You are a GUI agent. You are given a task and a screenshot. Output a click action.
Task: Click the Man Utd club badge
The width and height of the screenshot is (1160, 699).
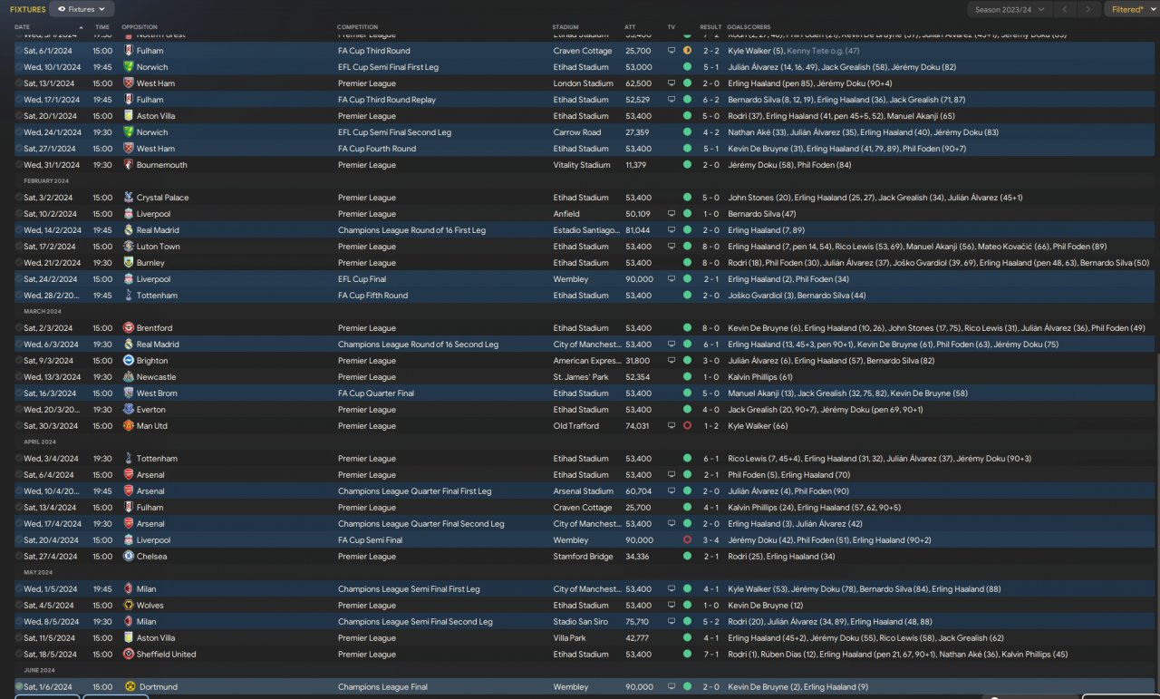128,426
